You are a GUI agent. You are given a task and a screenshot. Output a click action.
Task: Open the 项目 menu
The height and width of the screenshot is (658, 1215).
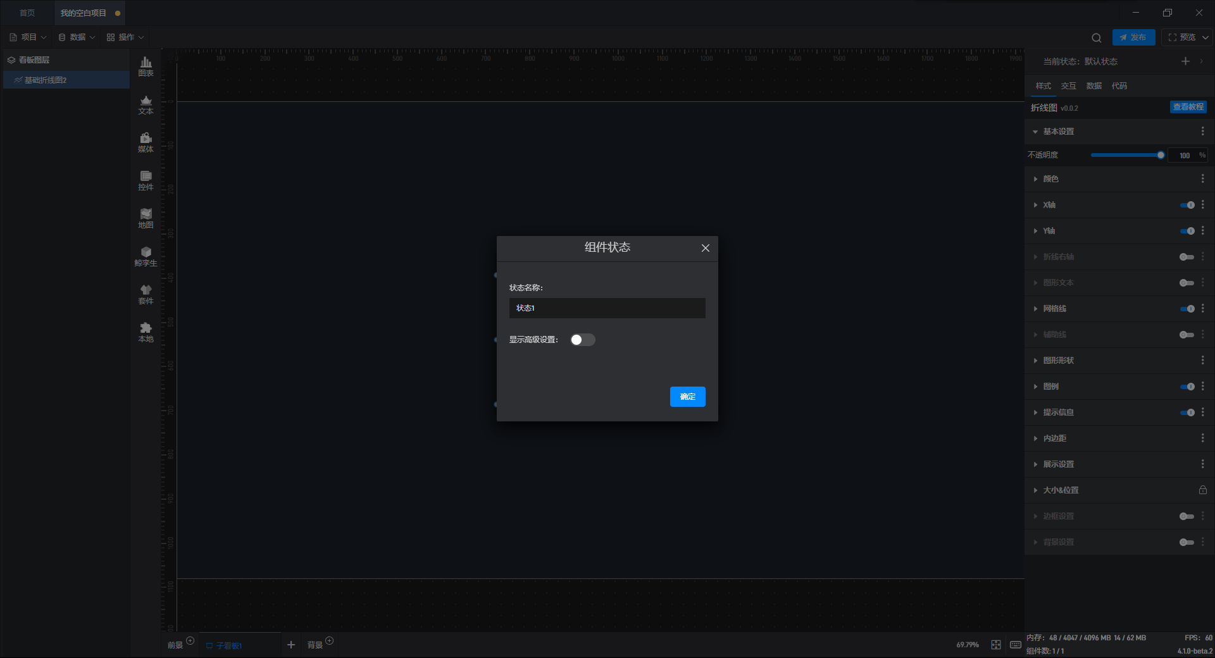coord(28,37)
